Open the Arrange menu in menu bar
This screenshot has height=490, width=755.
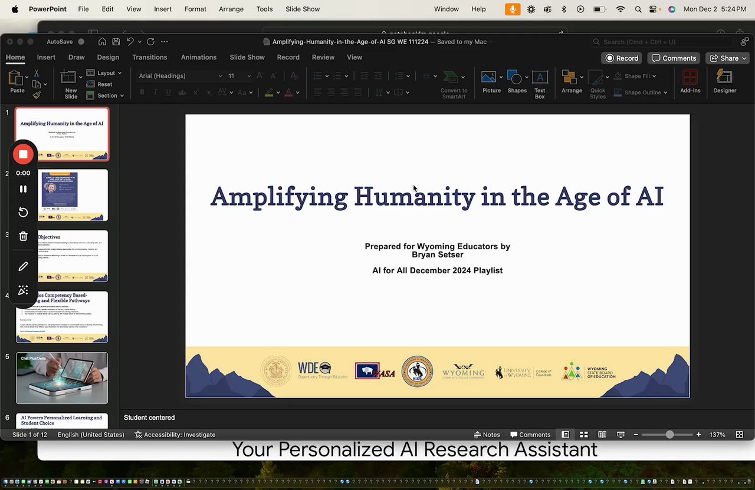[231, 9]
